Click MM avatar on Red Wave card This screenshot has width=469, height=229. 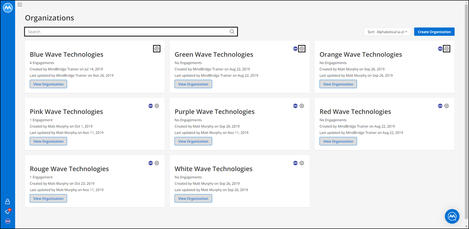click(x=440, y=106)
